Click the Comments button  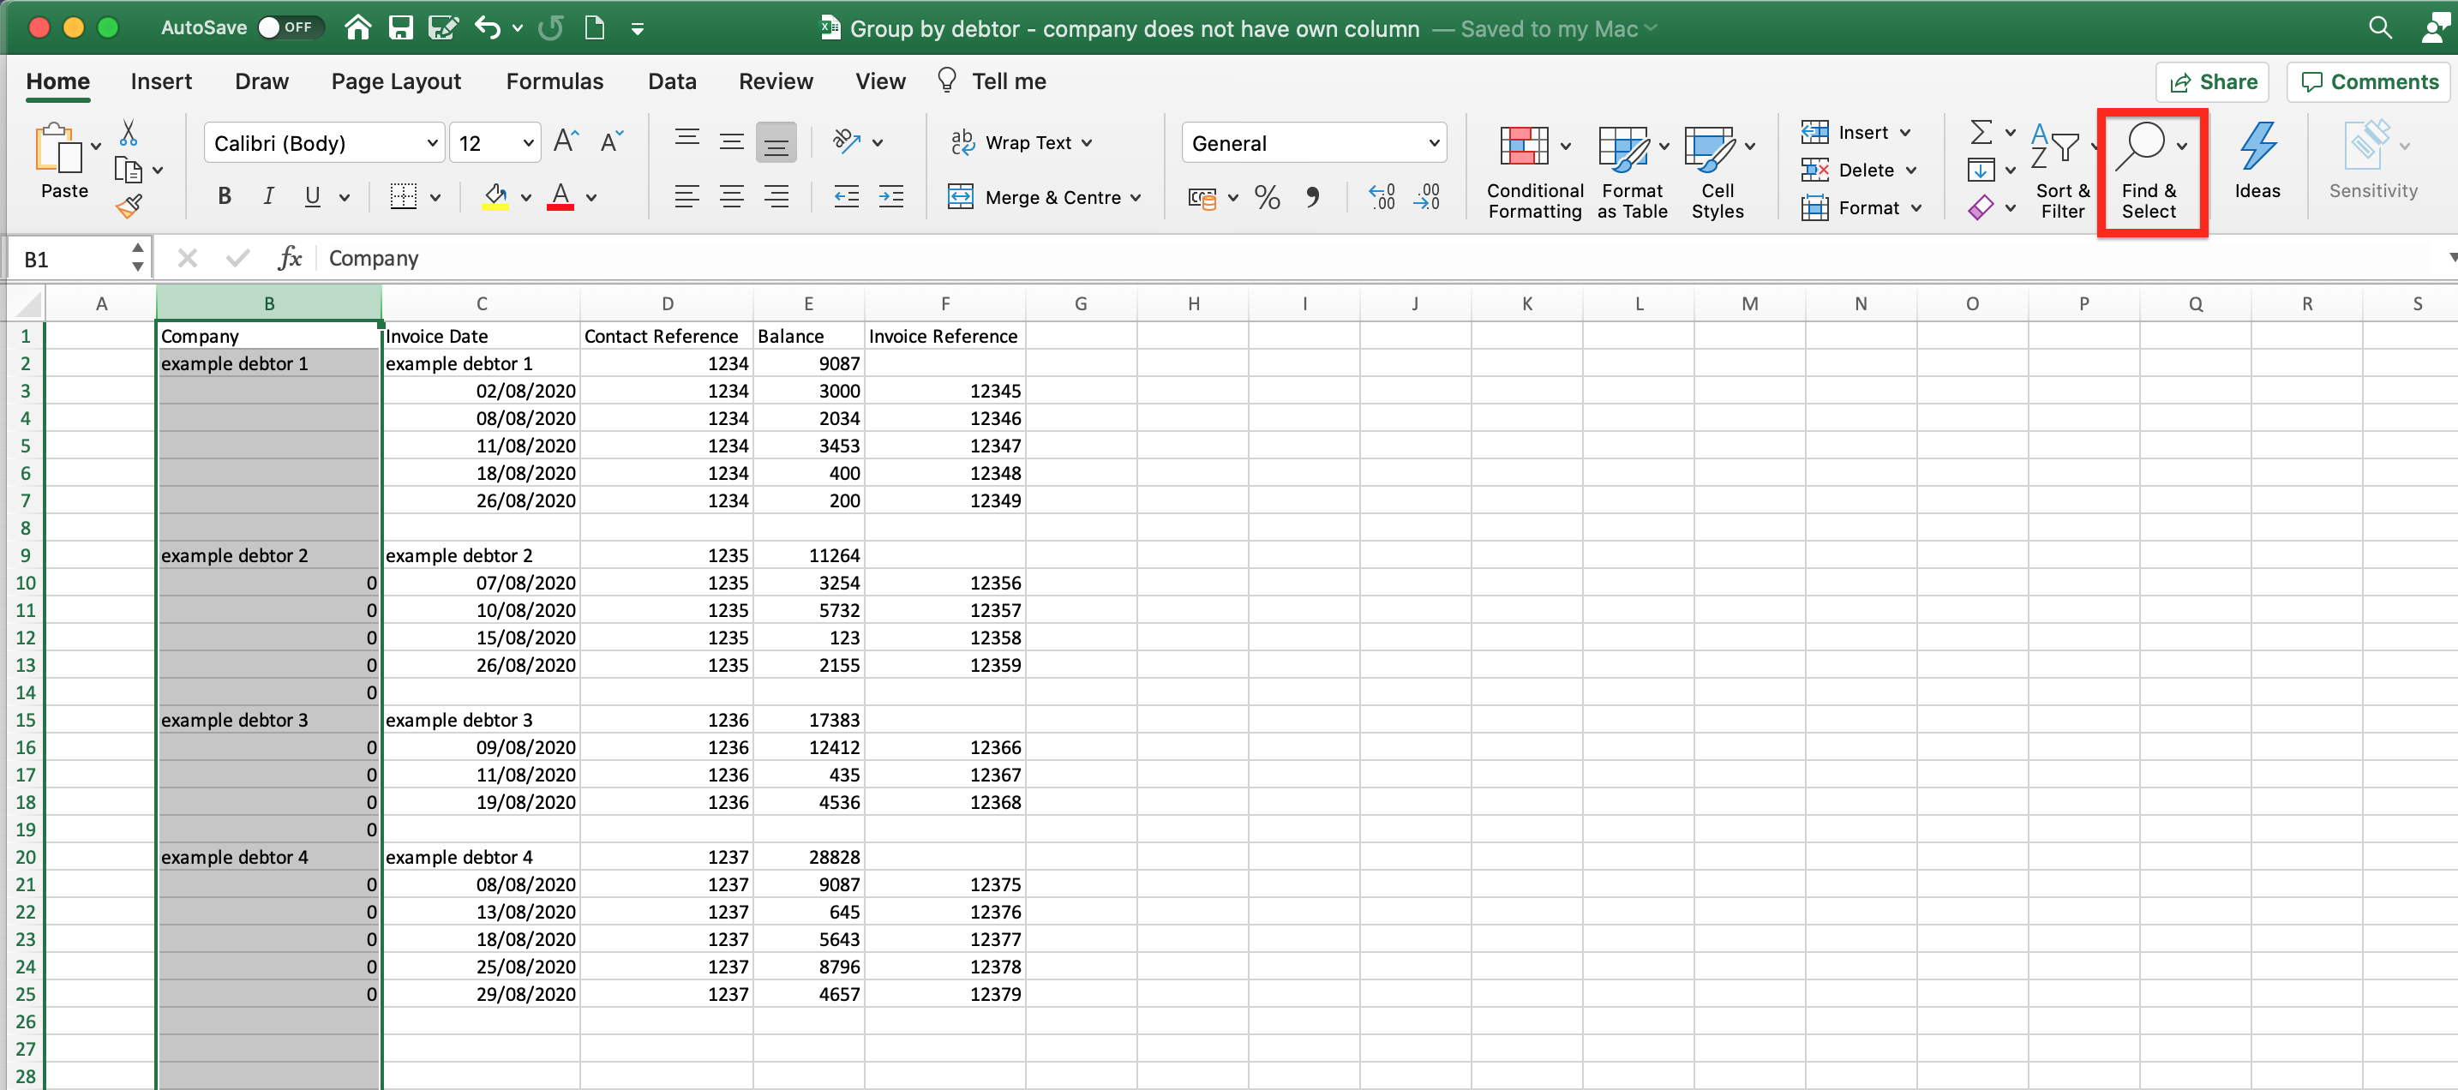click(x=2369, y=82)
